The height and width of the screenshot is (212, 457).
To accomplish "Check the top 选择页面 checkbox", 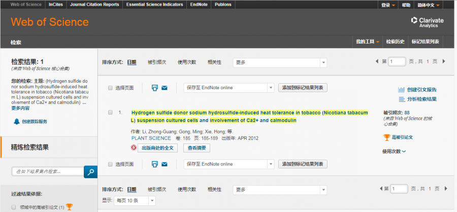I will tap(110, 88).
